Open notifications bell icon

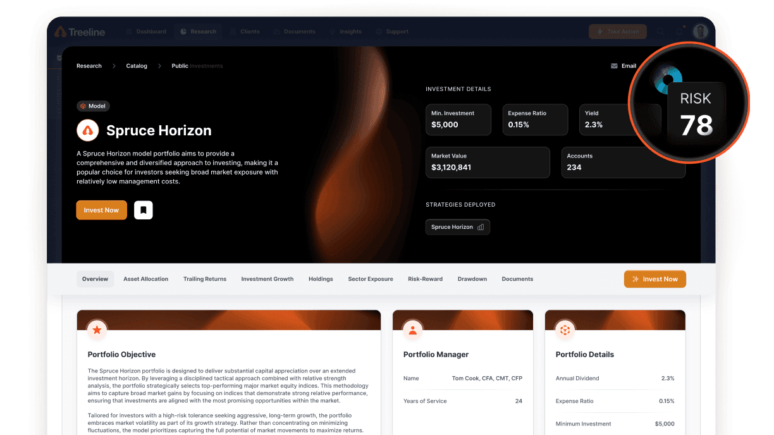(680, 32)
